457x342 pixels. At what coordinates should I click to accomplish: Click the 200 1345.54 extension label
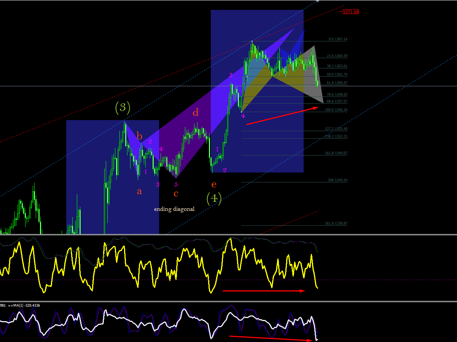[338, 180]
